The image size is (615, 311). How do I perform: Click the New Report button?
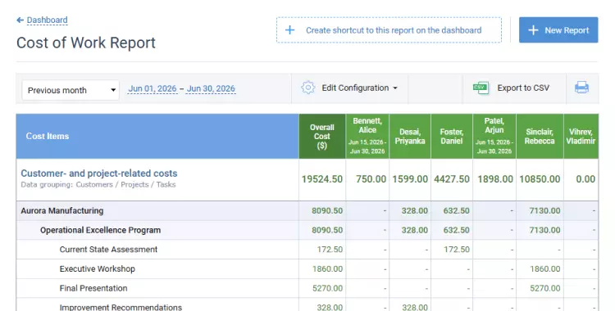[x=558, y=29]
